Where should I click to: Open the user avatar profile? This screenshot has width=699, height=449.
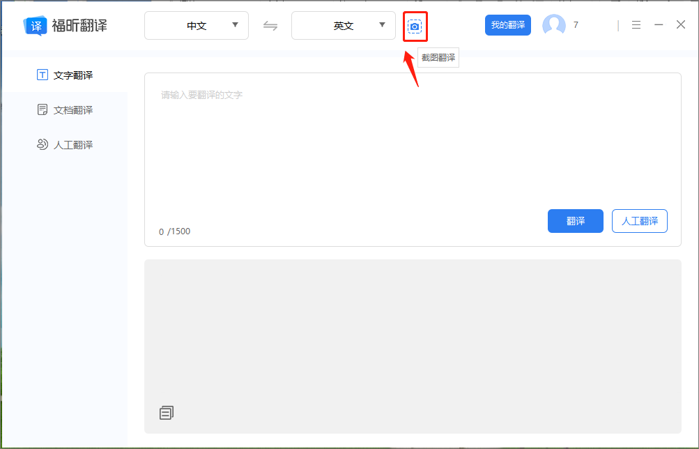(553, 25)
